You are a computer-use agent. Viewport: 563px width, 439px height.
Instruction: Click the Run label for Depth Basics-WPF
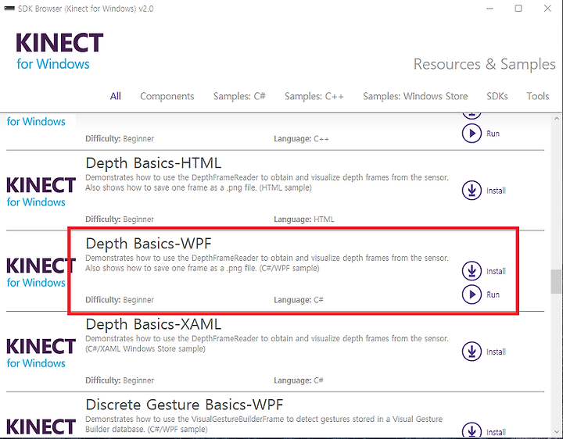click(x=493, y=294)
